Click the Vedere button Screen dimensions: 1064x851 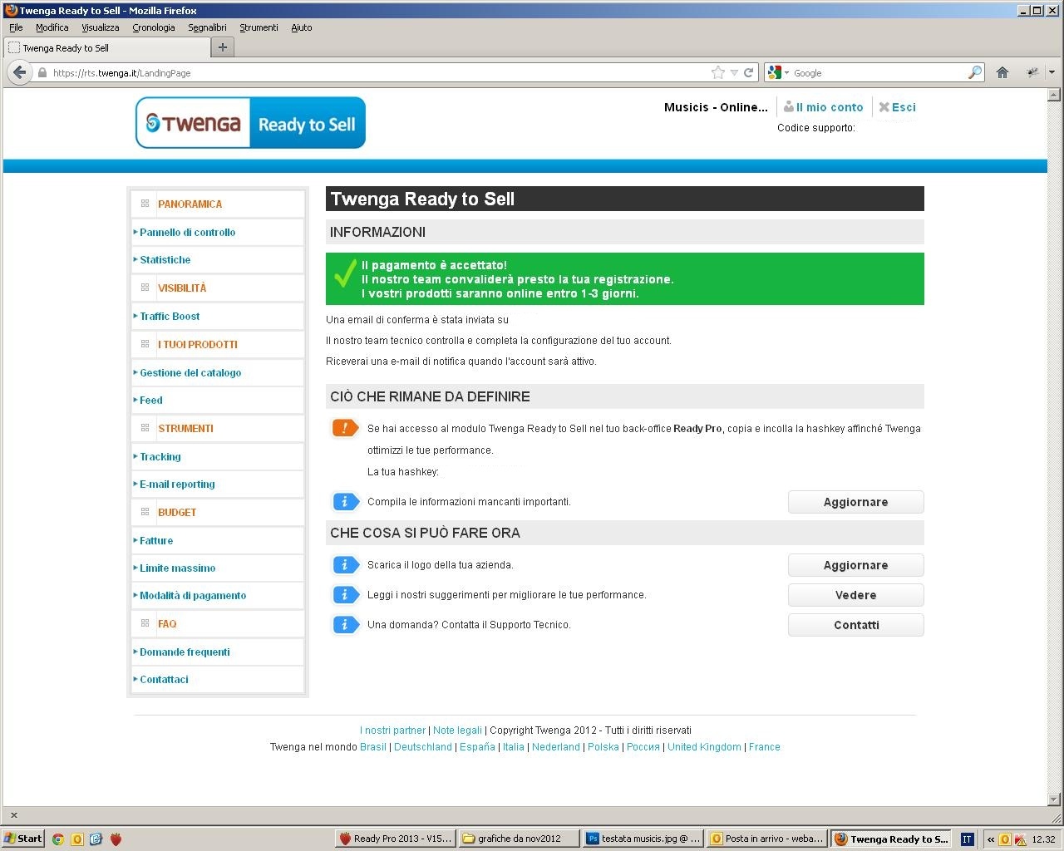click(x=855, y=595)
